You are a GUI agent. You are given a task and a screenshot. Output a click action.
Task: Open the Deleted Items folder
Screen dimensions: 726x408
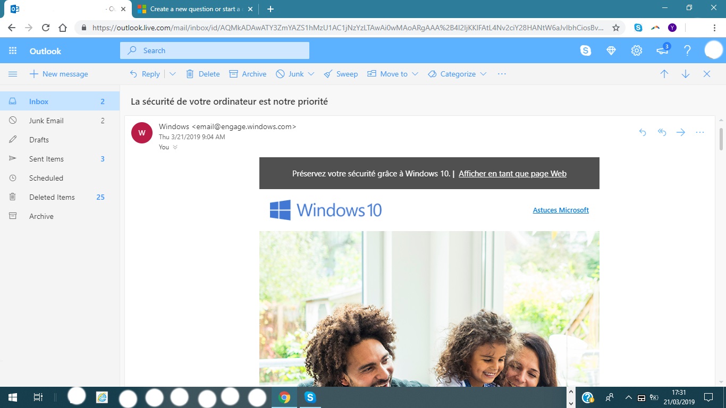[x=60, y=197]
